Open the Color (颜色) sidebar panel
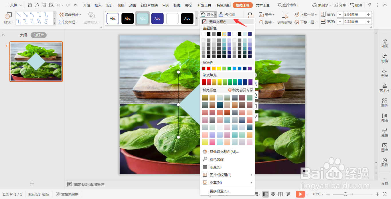This screenshot has height=199, width=391. [x=385, y=102]
